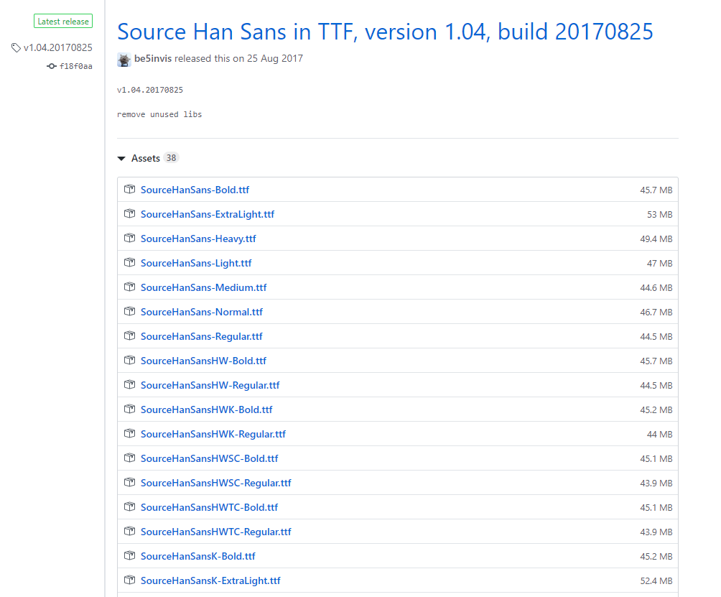Click the release note 'remove unused libs'
Screen dimensions: 721x597
click(x=159, y=114)
